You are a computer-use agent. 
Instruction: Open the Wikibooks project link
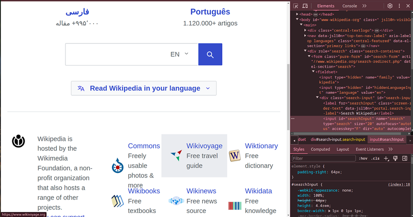pos(144,191)
